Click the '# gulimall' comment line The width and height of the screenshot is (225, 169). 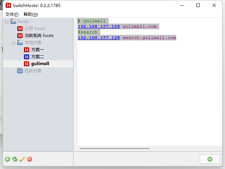click(92, 21)
